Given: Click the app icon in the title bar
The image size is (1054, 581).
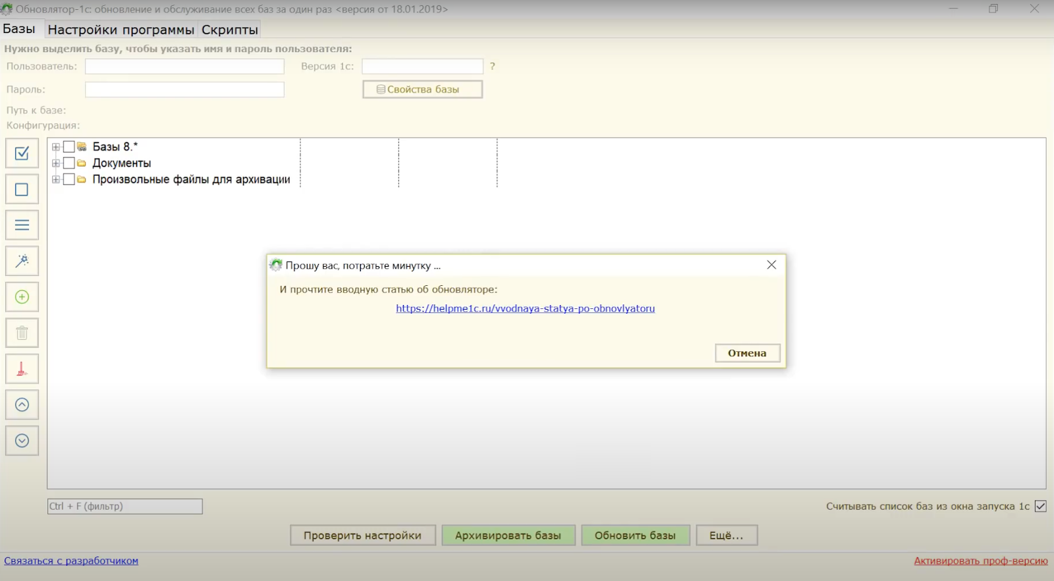Looking at the screenshot, I should 7,9.
